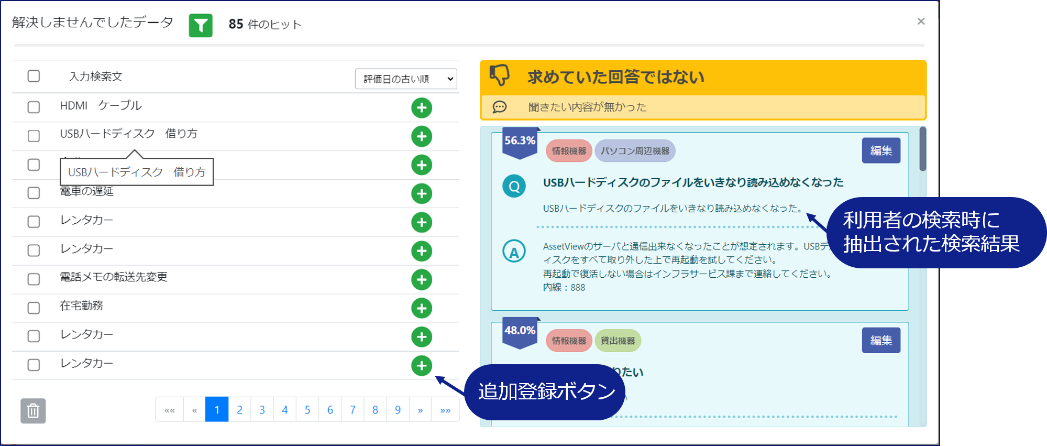Select the 貸出機器 green tag
Screen dimensions: 1047x446
tap(618, 341)
